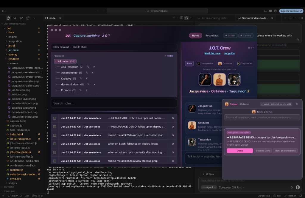The image size is (305, 198).
Task: Select the Auto routing persona option
Action: click(189, 63)
